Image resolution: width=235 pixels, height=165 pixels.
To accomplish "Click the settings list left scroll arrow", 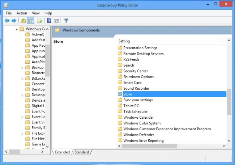I will [x=119, y=146].
